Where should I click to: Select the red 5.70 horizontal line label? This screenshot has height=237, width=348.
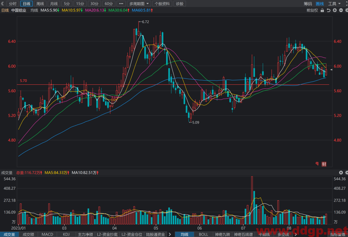23,81
